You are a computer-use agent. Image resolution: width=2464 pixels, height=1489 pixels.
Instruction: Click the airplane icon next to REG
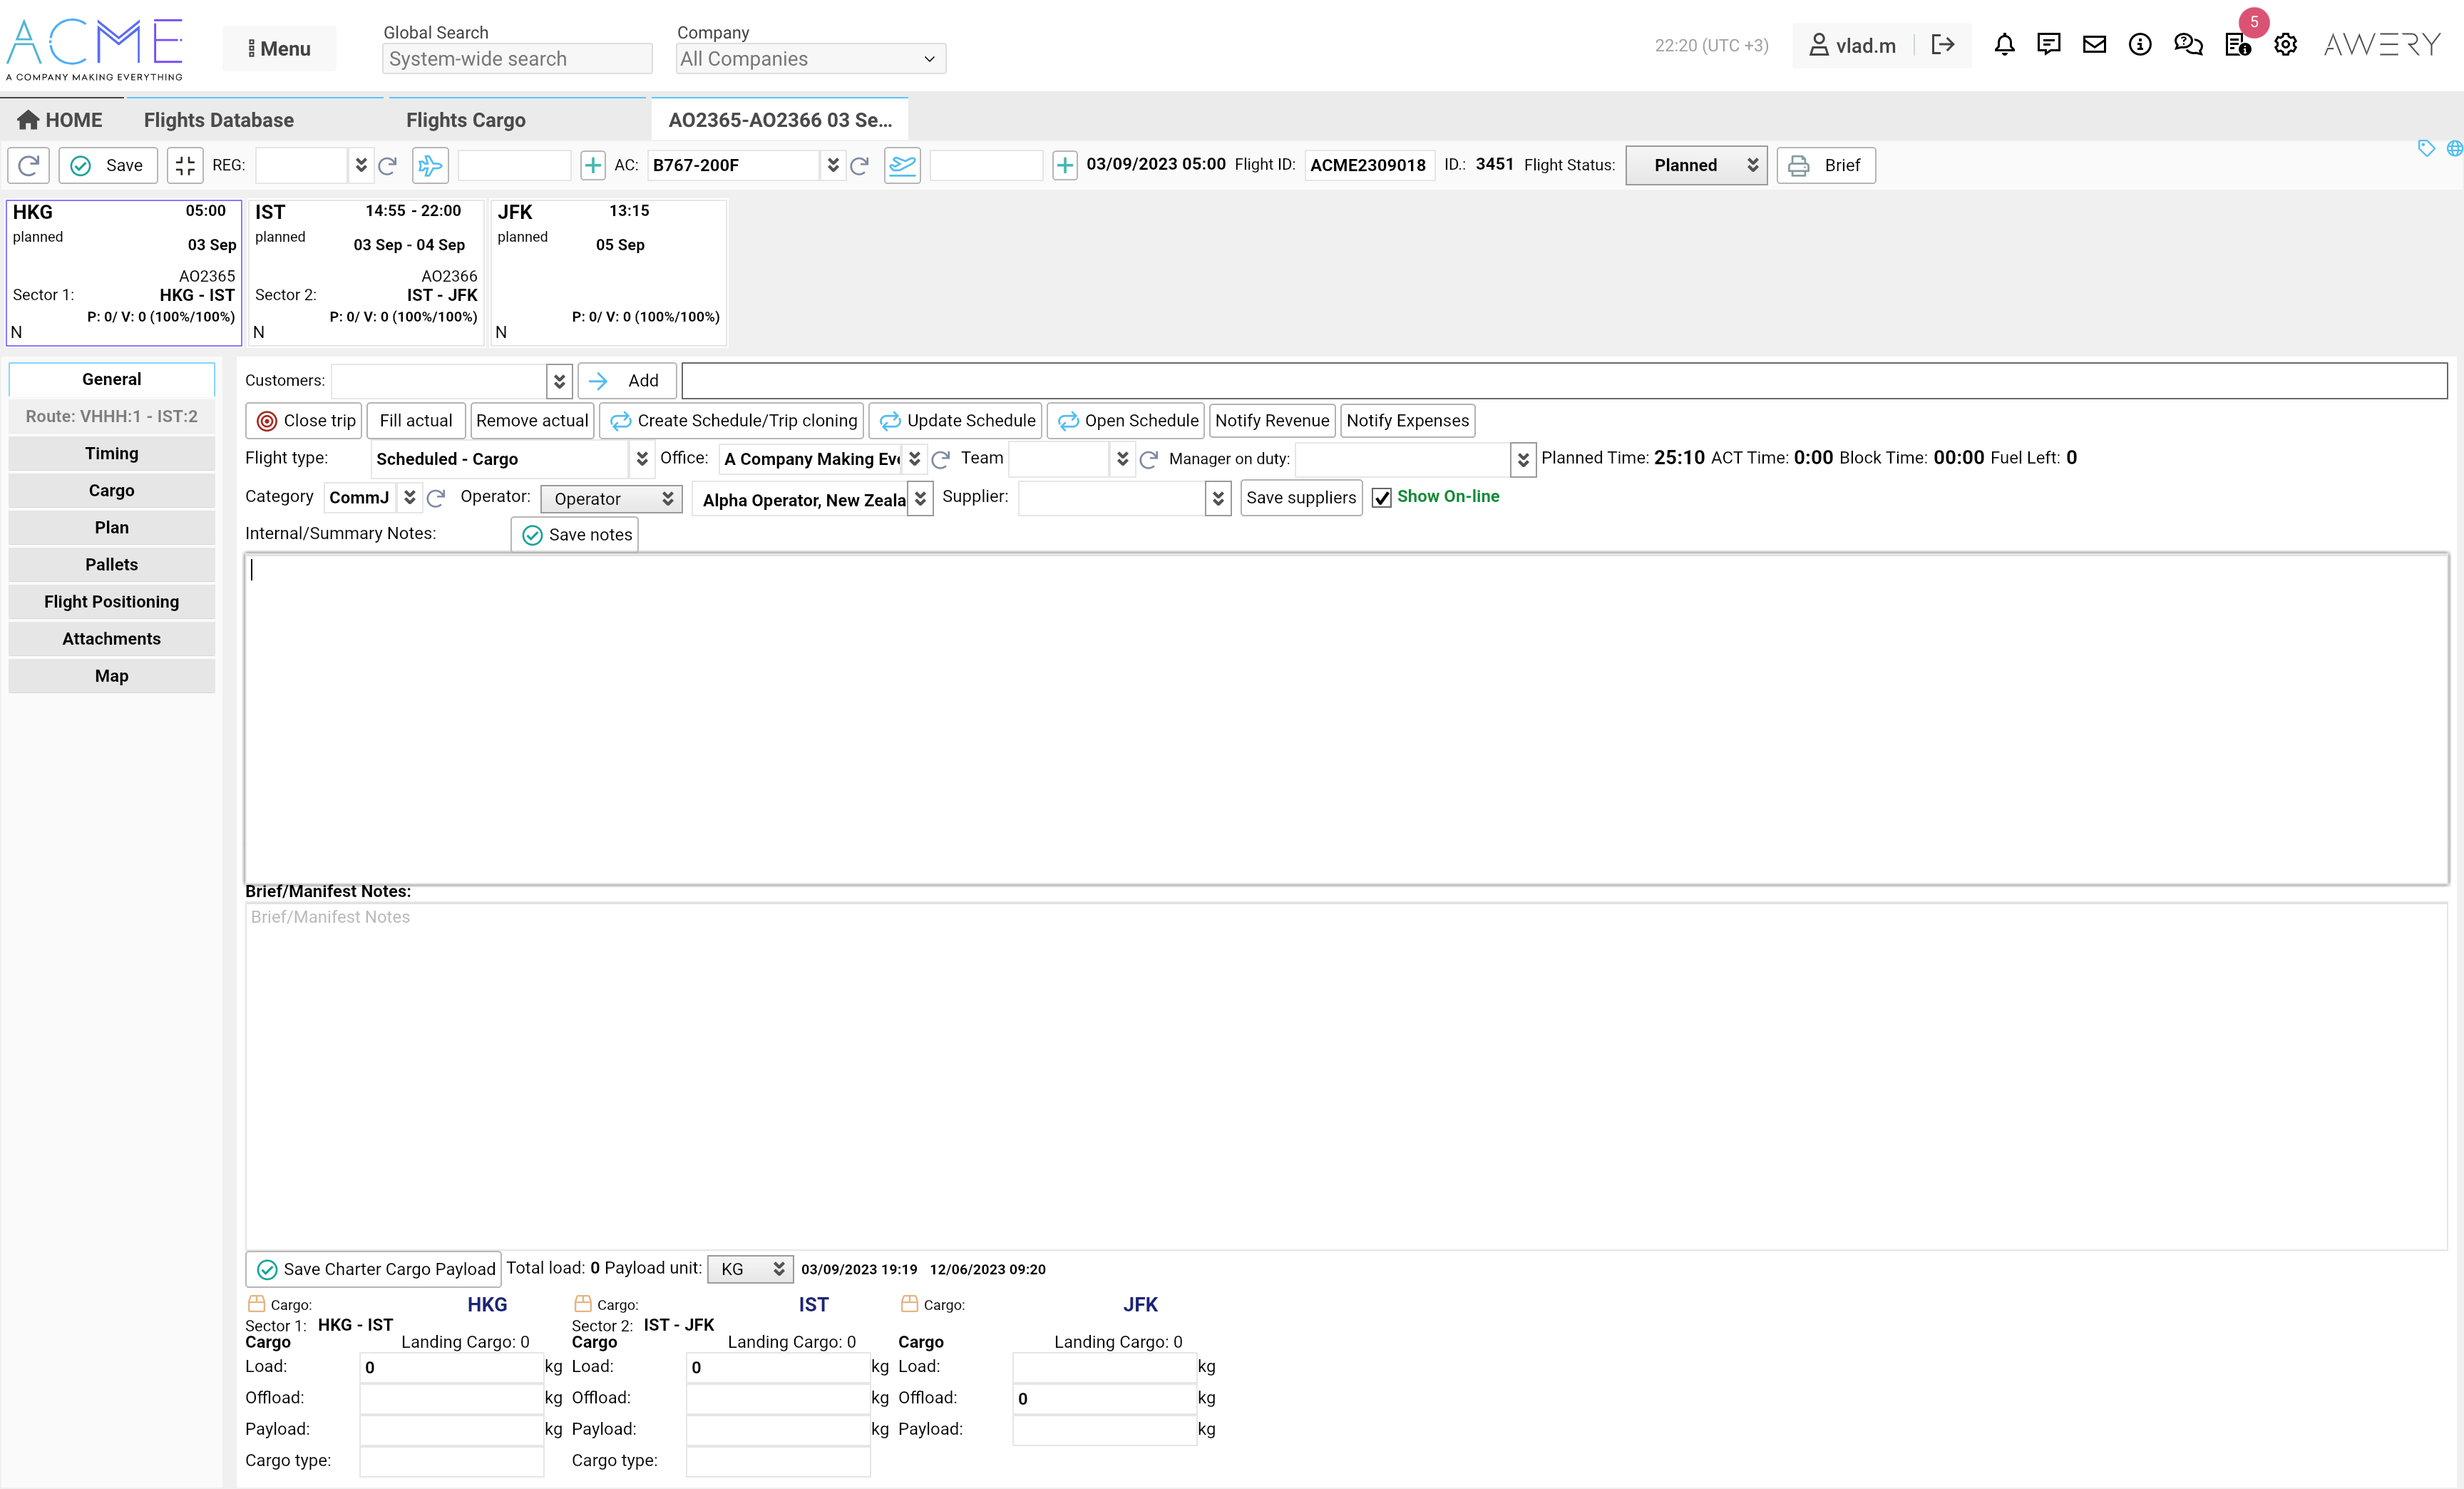point(430,165)
